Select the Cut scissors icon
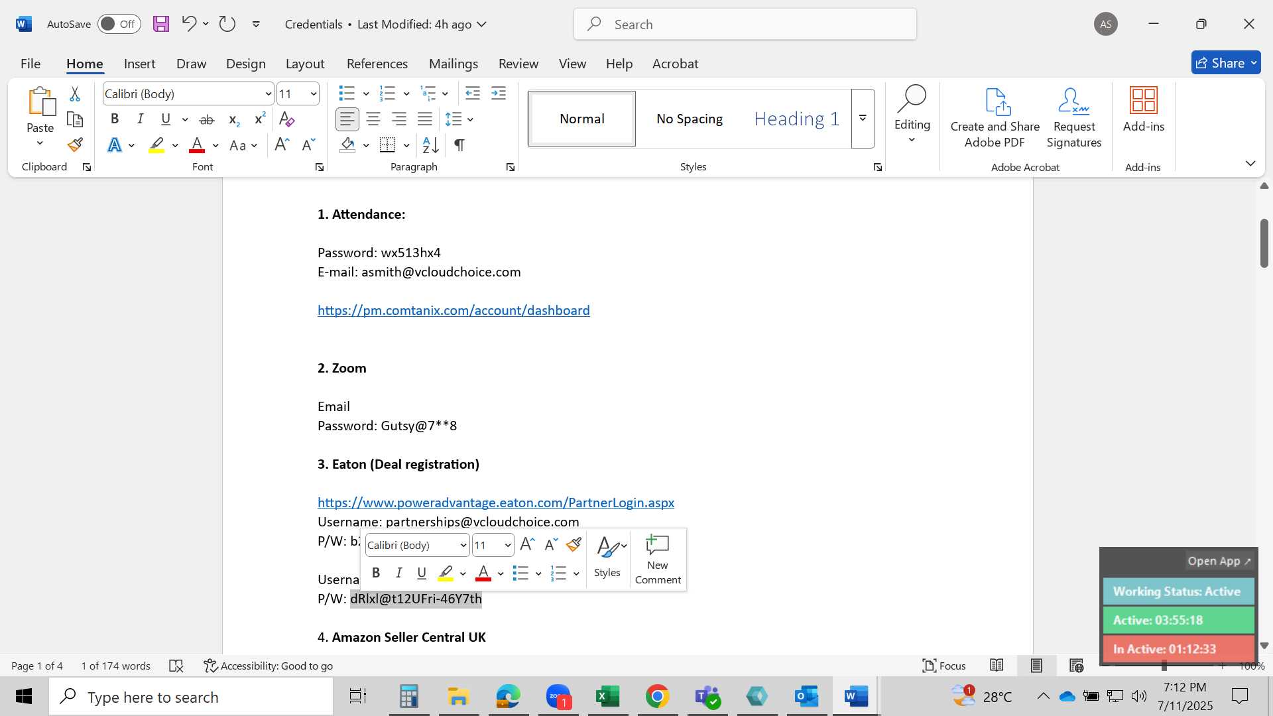The height and width of the screenshot is (716, 1273). coord(75,94)
